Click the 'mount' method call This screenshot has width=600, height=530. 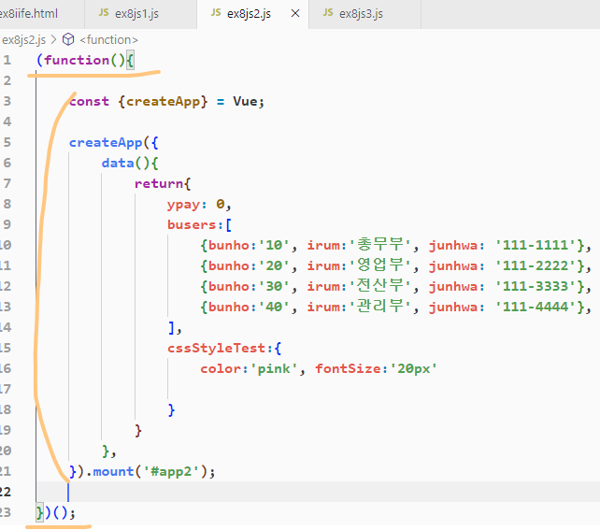(x=114, y=472)
